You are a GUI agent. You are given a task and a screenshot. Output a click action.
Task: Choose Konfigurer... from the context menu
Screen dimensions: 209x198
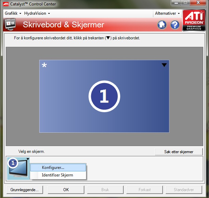(x=58, y=168)
